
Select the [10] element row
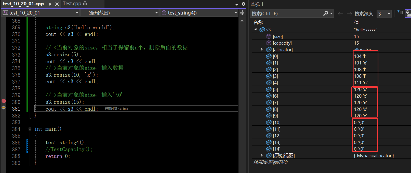[331, 123]
